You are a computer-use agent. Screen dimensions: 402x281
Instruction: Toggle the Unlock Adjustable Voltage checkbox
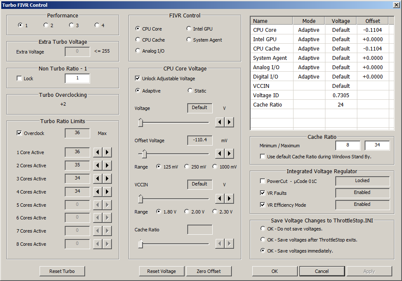137,79
